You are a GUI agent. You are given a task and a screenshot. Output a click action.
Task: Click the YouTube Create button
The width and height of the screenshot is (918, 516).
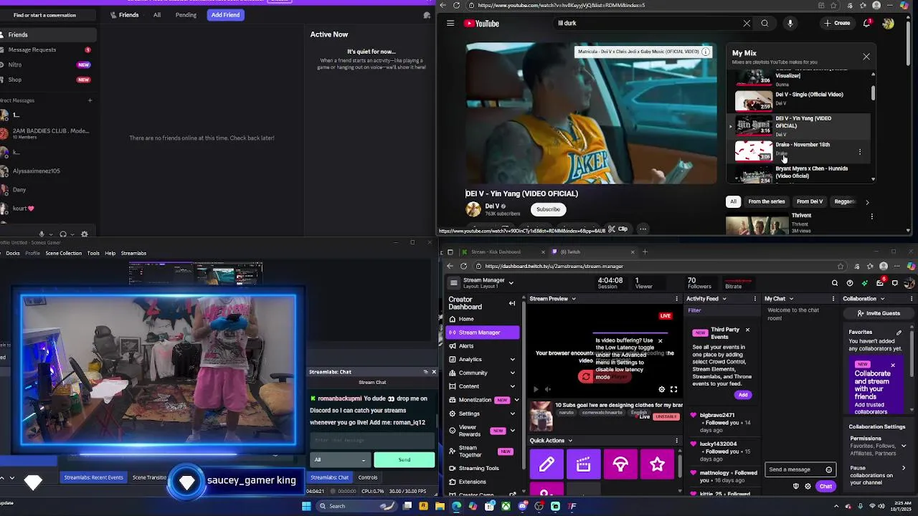click(x=837, y=23)
